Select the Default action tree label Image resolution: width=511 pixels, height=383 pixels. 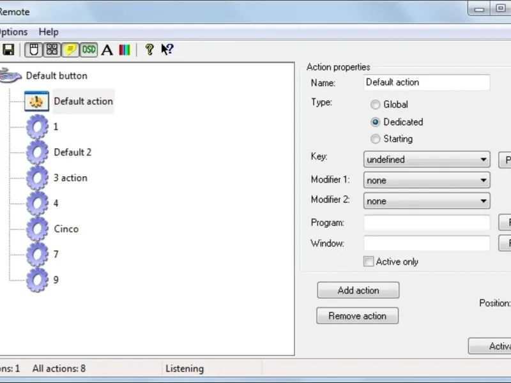click(84, 101)
